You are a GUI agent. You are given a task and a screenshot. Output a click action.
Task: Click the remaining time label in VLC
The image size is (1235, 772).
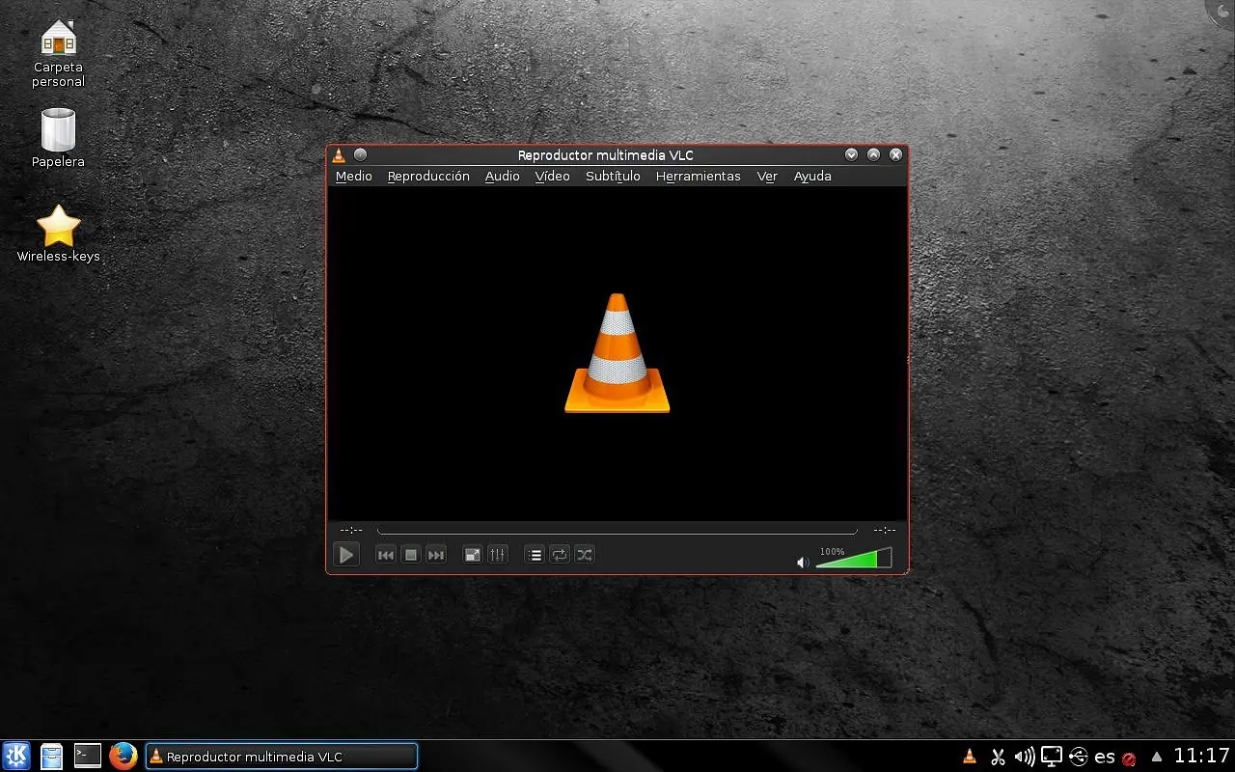(885, 530)
